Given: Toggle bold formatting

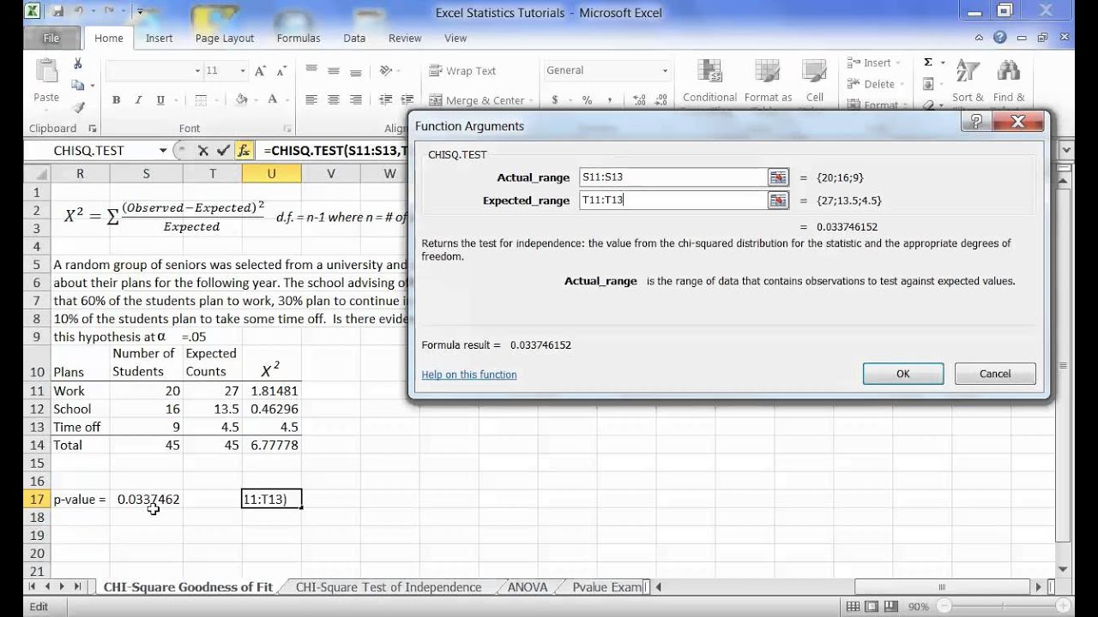Looking at the screenshot, I should coord(116,100).
